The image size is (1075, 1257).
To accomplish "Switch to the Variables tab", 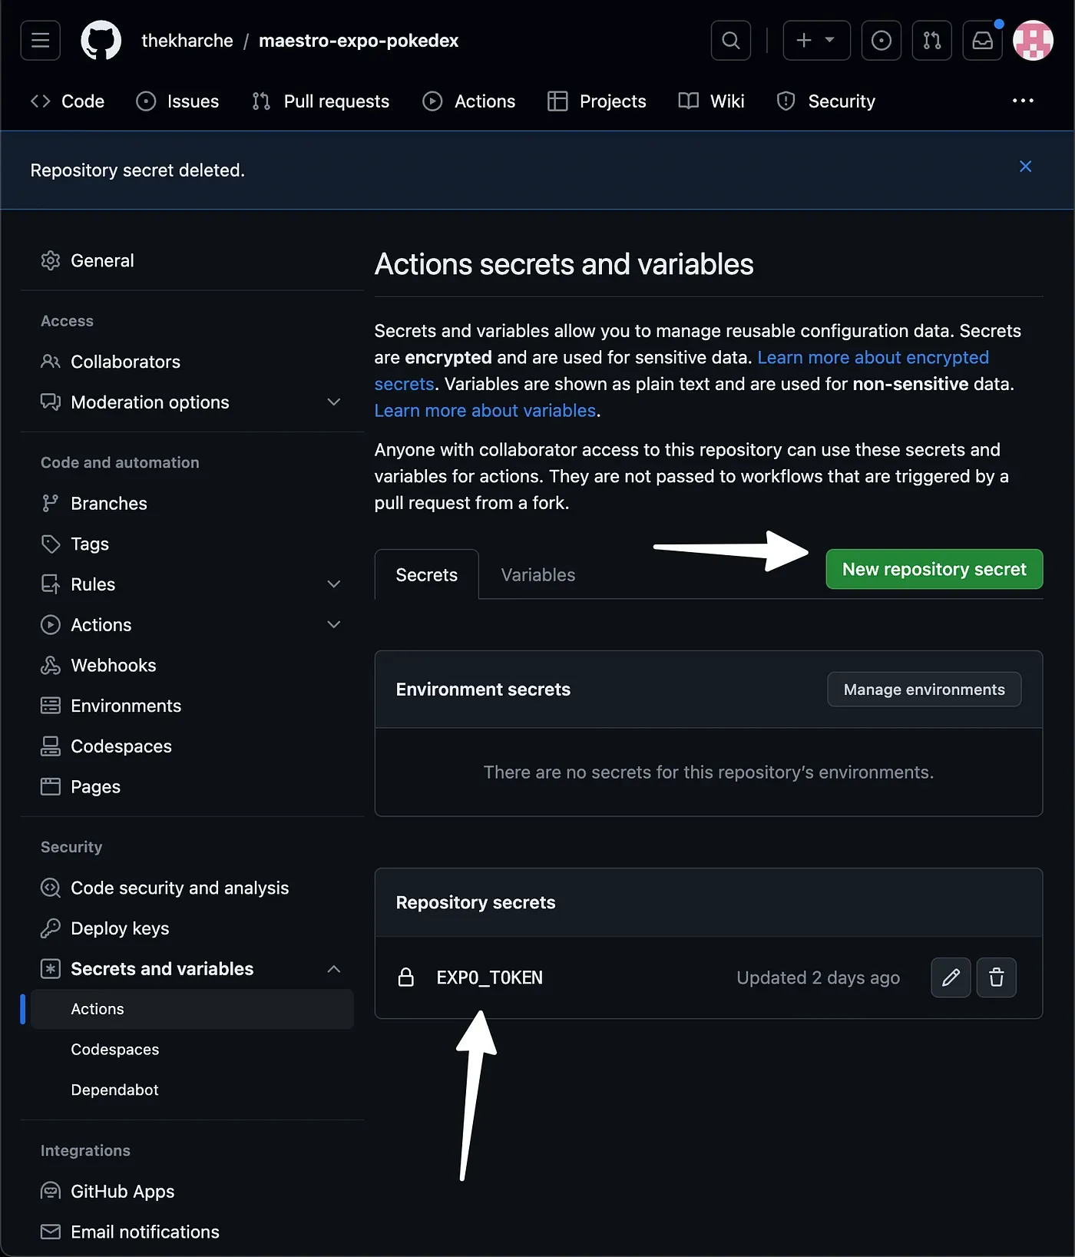I will point(537,575).
